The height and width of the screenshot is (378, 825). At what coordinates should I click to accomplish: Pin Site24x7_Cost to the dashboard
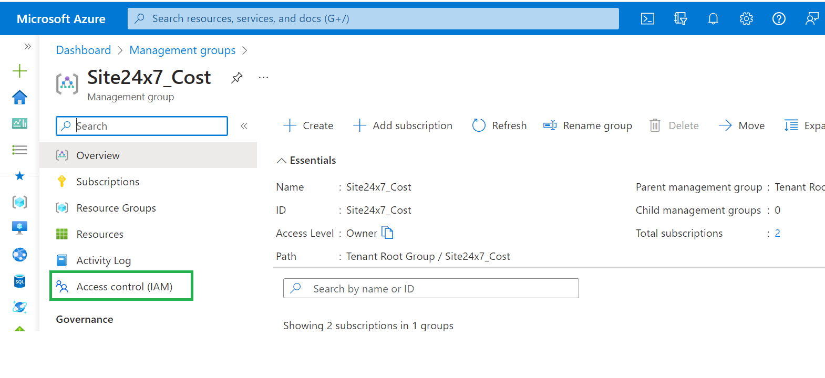237,78
